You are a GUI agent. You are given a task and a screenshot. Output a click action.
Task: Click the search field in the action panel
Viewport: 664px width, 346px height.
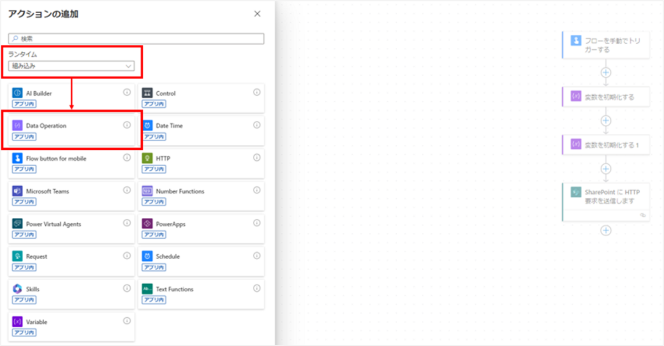coord(136,39)
